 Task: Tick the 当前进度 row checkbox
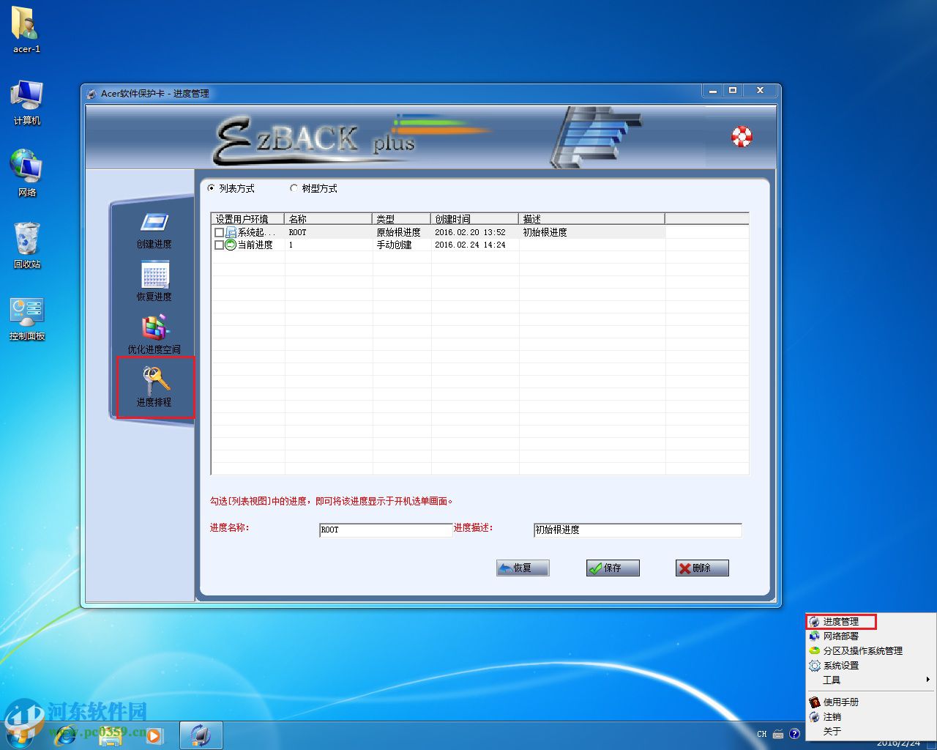pos(219,245)
